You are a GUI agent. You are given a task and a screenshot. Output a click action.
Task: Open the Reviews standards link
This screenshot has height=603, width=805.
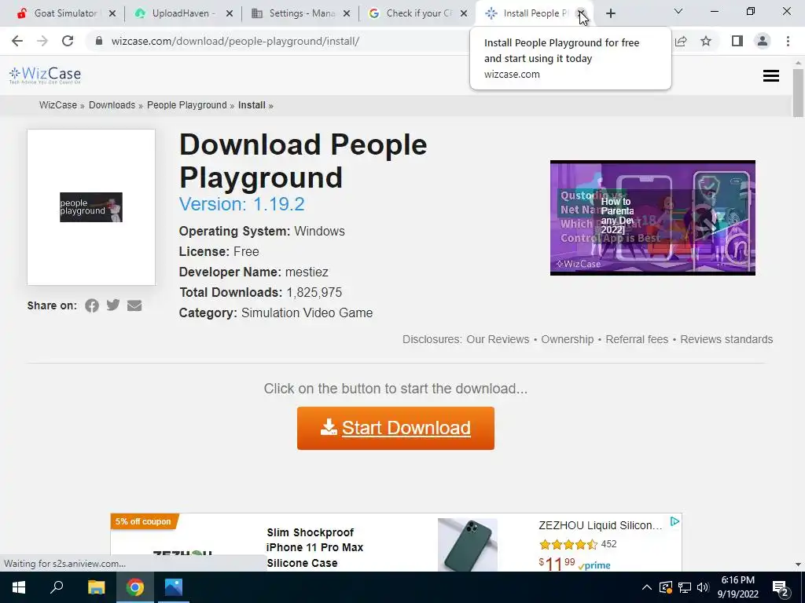click(726, 339)
